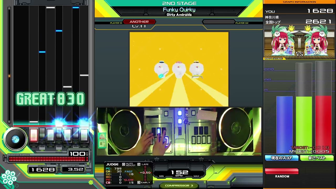Click the artist name Dirty Androids

(x=179, y=15)
